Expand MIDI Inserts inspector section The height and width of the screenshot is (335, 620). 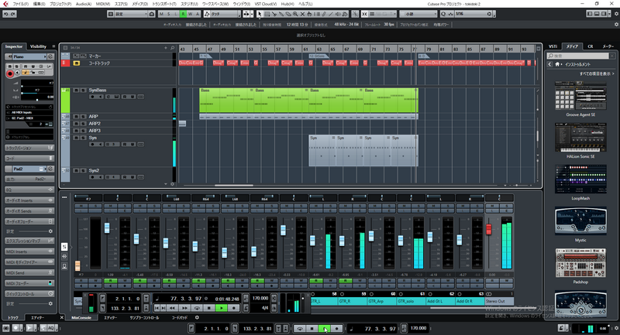tap(29, 251)
